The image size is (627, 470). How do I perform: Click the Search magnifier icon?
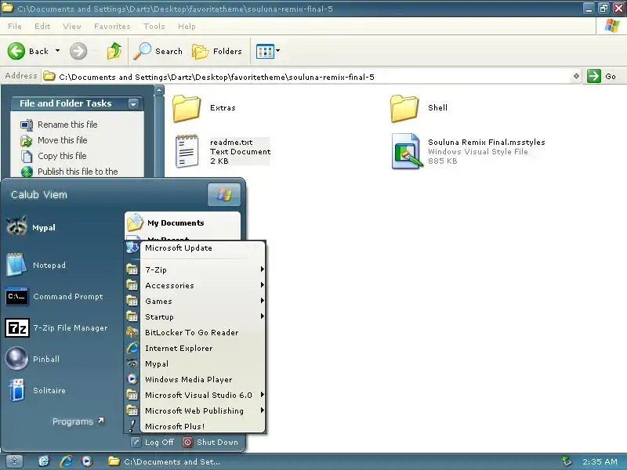coord(143,51)
